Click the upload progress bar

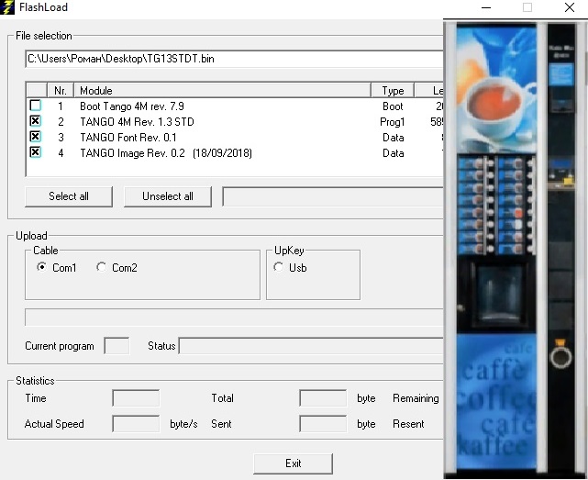coord(234,318)
